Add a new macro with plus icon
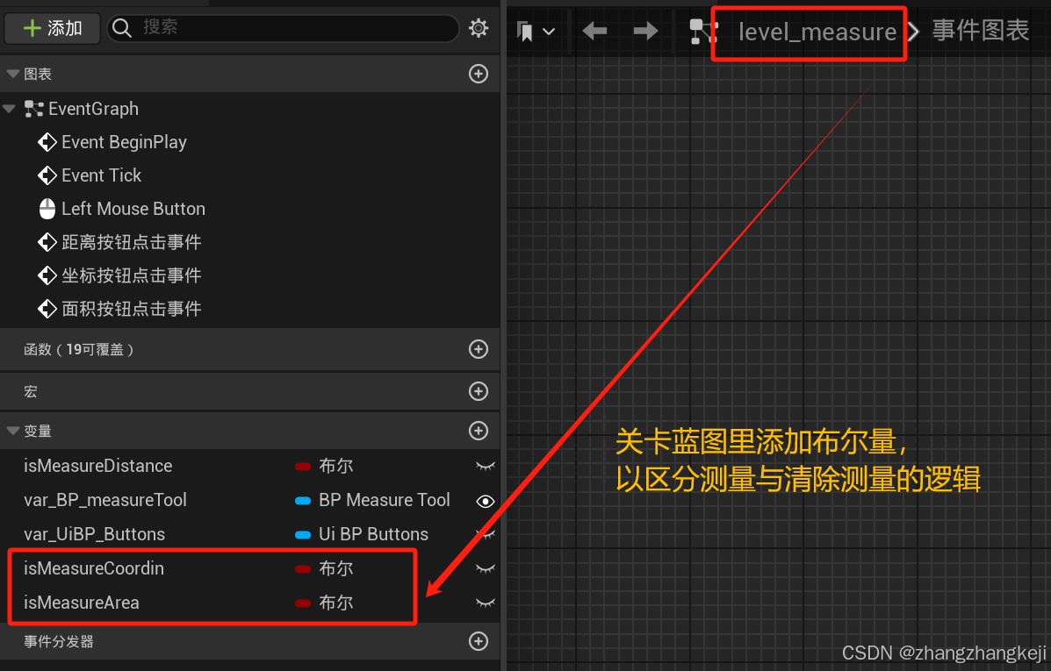Viewport: 1051px width, 671px height. pyautogui.click(x=478, y=391)
